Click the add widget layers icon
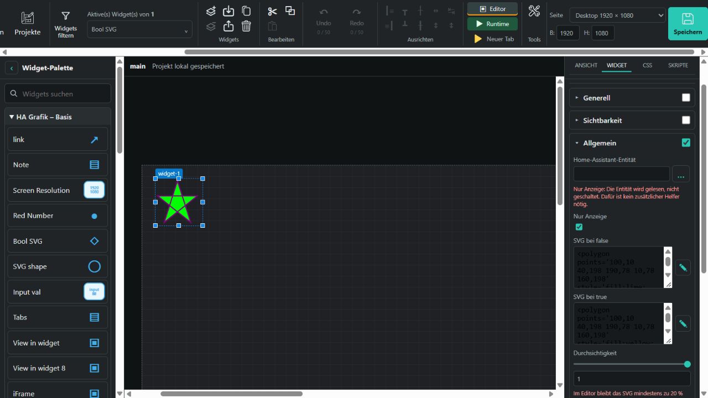The image size is (708, 398). [x=211, y=11]
